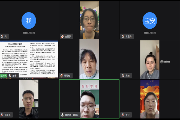Click the microphone icon beside 曹老师
The width and height of the screenshot is (180, 120).
[x=62, y=115]
